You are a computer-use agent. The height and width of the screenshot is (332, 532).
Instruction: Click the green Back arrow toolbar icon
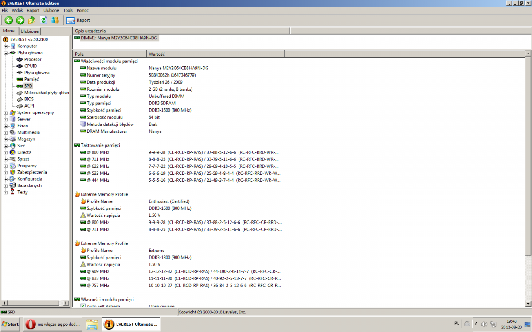(x=8, y=20)
